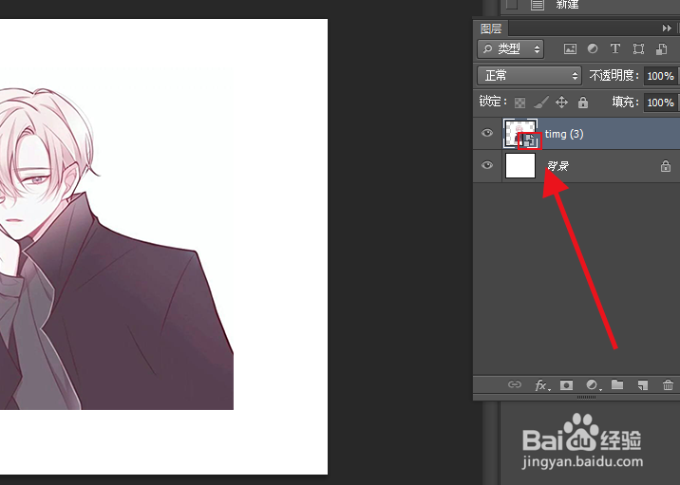Click the 背景 layer lock icon
This screenshot has height=485, width=680.
[x=666, y=165]
